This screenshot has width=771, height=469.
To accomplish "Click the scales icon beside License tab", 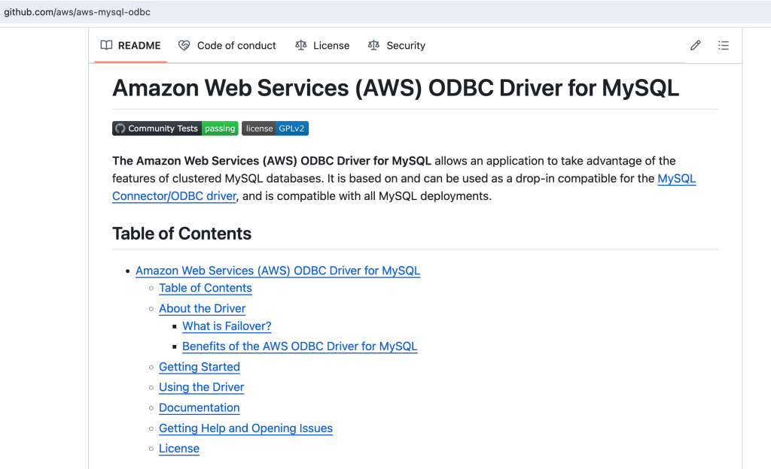I will tap(301, 46).
